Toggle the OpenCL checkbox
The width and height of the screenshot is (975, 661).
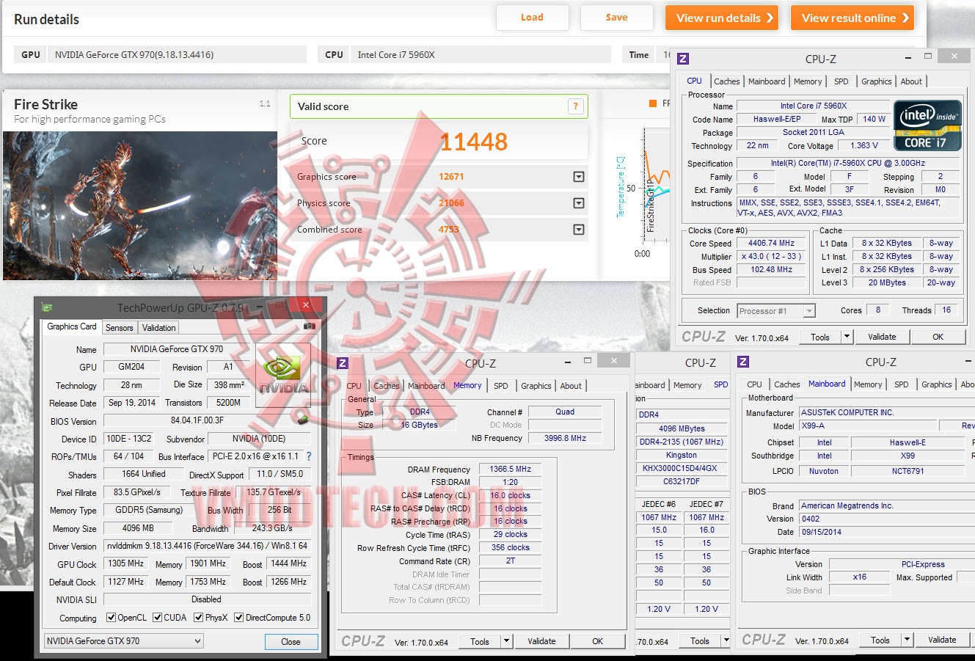pos(111,618)
